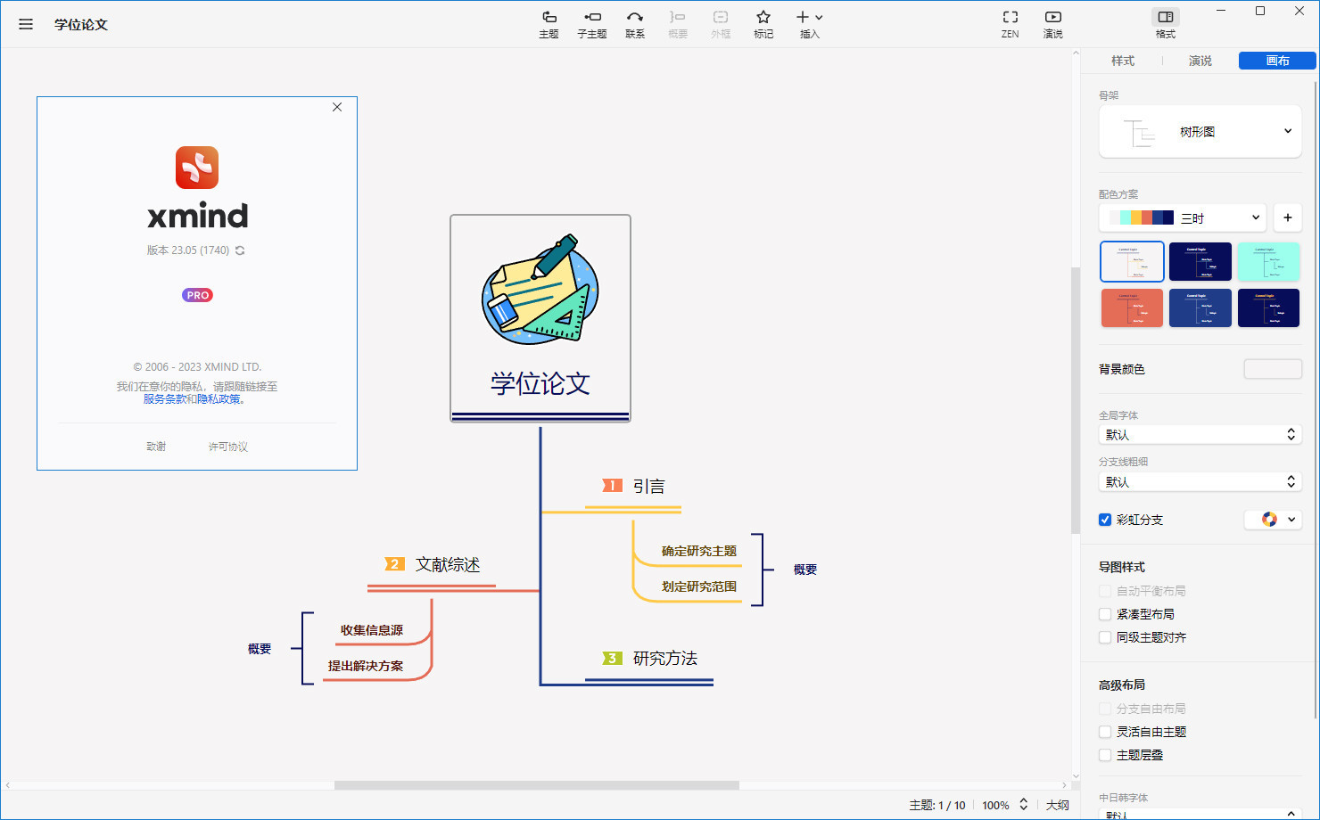Open the 致谢 acknowledgements link
Viewport: 1320px width, 820px height.
tap(156, 447)
